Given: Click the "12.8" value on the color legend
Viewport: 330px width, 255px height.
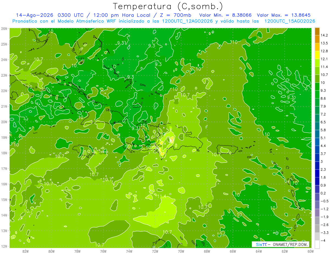Looking at the screenshot, I should click(x=324, y=51).
